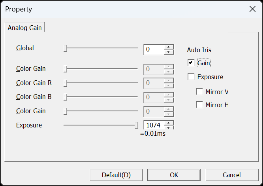Increase Global gain with spinner up arrow
The width and height of the screenshot is (263, 186).
pos(169,47)
